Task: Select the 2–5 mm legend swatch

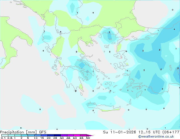Action: click(x=24, y=135)
